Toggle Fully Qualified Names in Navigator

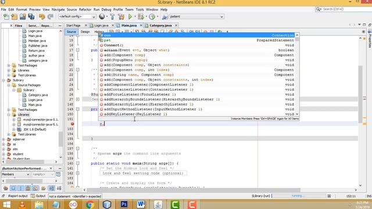point(44,188)
